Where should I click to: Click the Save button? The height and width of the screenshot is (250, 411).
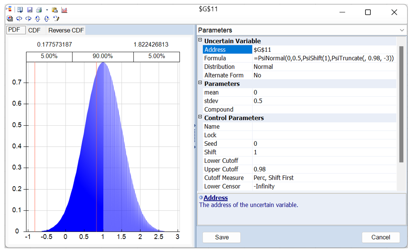[221, 237]
